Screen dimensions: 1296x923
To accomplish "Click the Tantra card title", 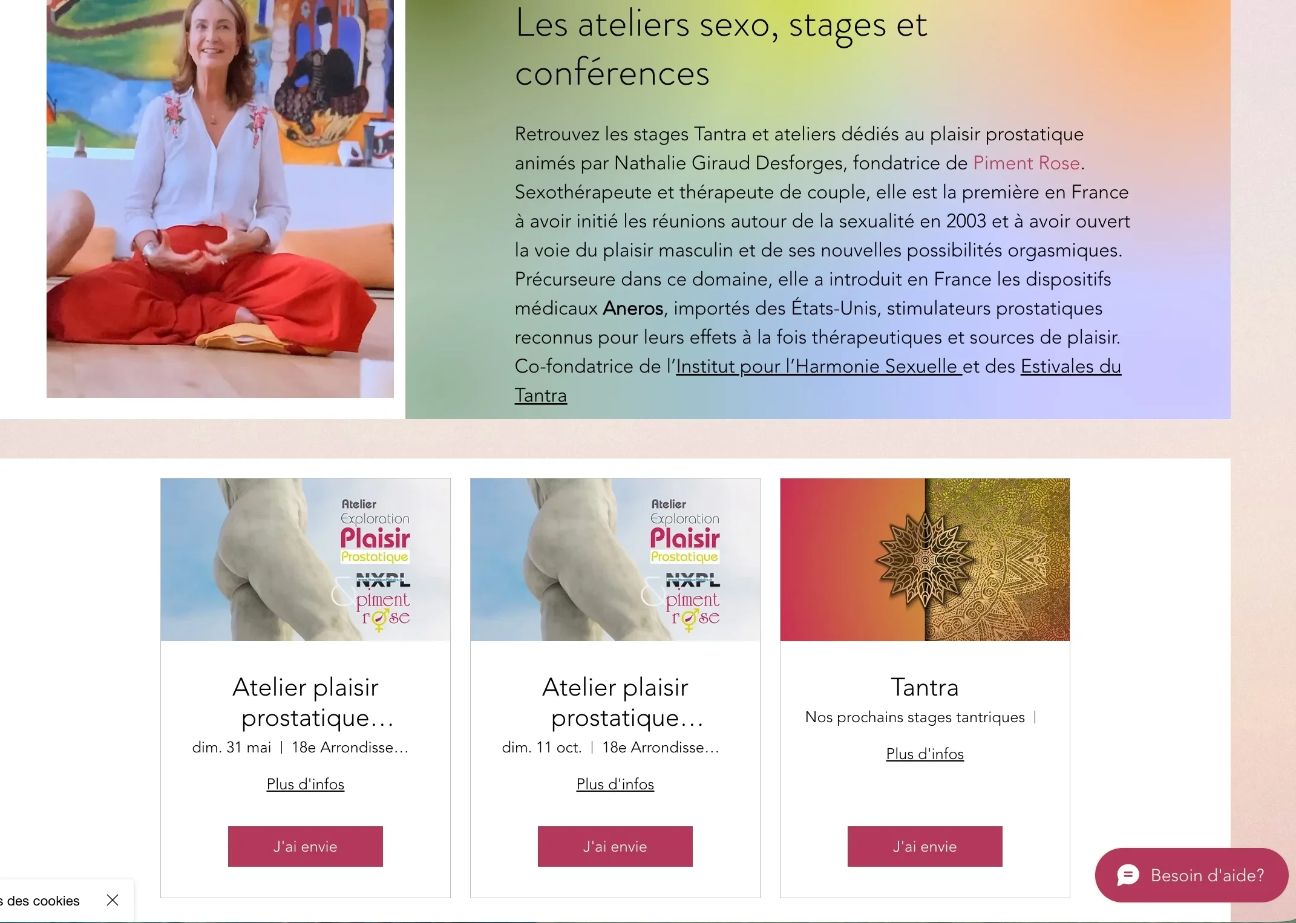I will [x=925, y=688].
